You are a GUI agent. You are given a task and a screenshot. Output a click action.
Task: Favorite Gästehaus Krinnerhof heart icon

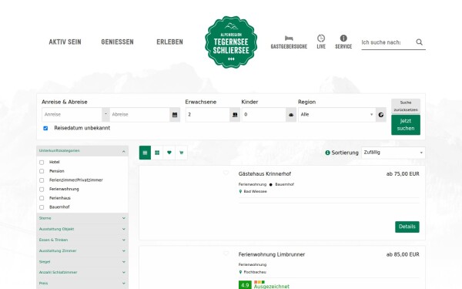coord(226,173)
